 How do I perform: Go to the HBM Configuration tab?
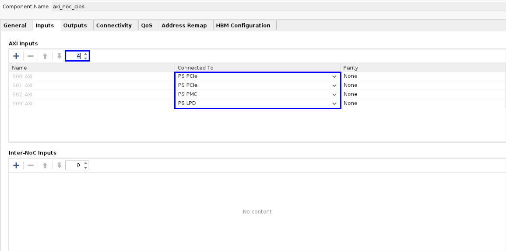(243, 25)
